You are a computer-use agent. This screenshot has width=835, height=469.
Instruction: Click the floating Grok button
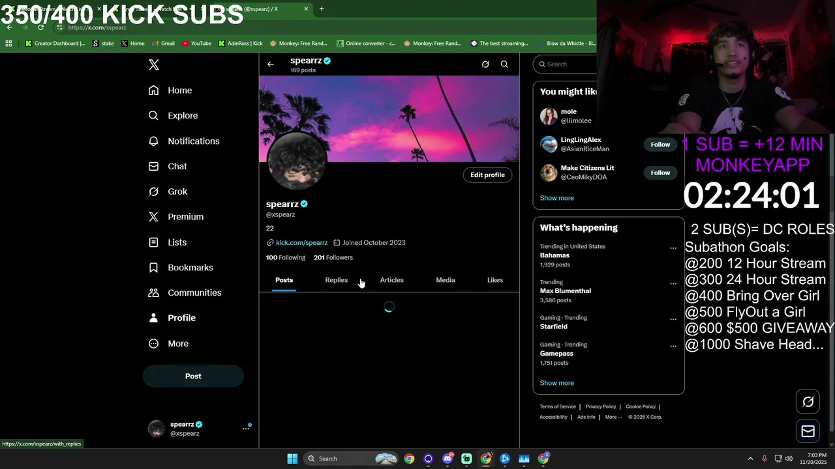[x=808, y=402]
